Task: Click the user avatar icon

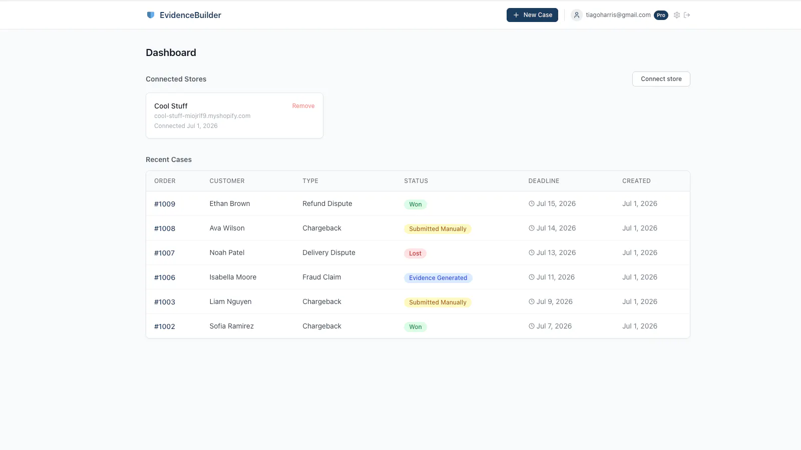Action: click(577, 15)
